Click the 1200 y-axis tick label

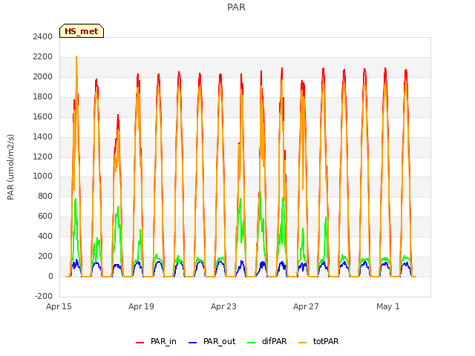43,156
